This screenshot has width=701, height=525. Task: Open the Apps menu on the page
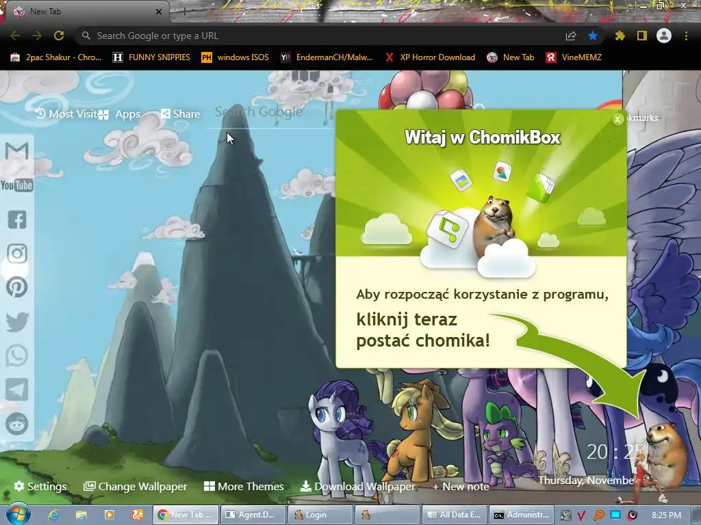120,114
